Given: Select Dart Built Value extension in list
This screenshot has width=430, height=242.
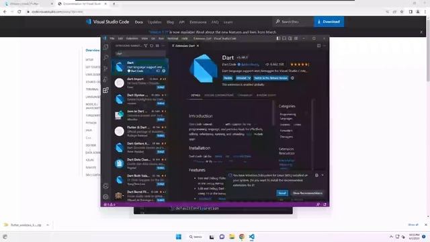Looking at the screenshot, I should pyautogui.click(x=140, y=179).
